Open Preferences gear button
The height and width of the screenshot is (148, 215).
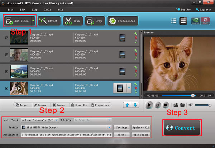pyautogui.click(x=123, y=21)
